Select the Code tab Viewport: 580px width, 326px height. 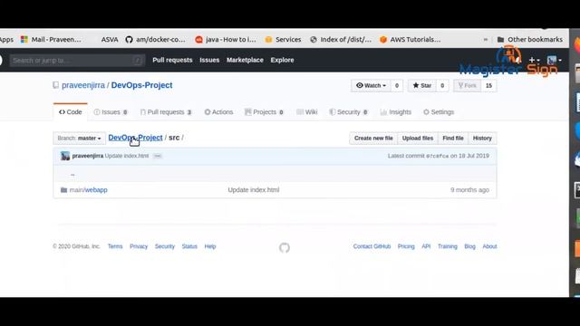pos(71,112)
